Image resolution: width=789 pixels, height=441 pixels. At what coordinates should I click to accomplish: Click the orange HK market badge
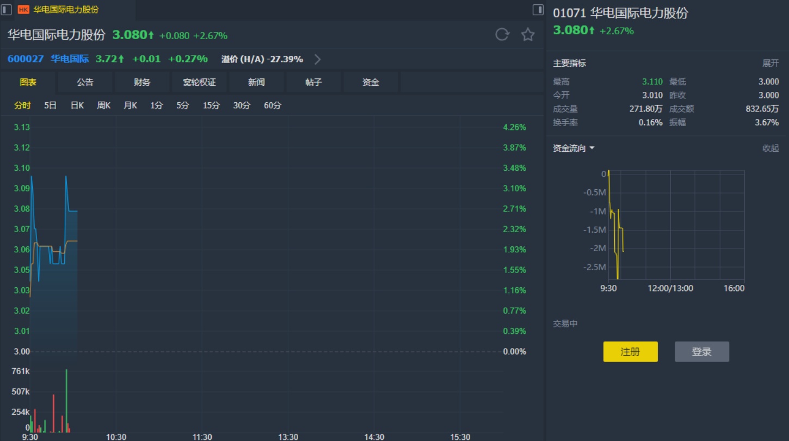pyautogui.click(x=24, y=10)
